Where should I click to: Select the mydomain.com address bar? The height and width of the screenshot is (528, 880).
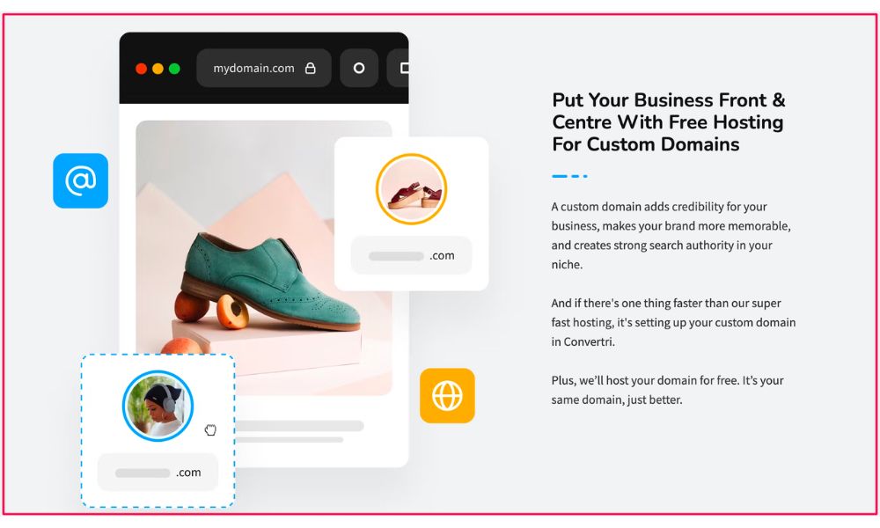264,68
